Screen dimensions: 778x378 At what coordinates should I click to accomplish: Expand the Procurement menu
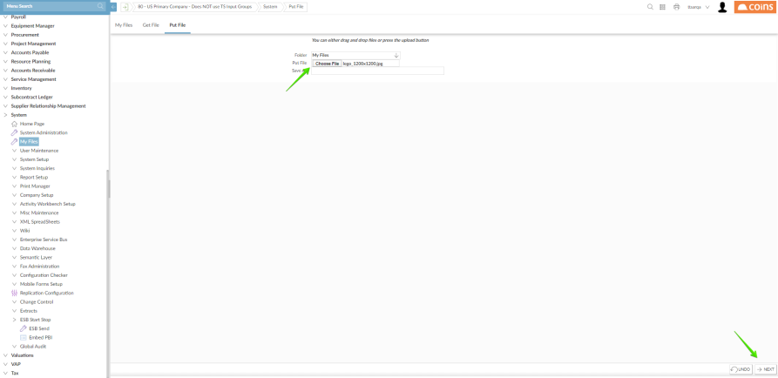(x=5, y=35)
